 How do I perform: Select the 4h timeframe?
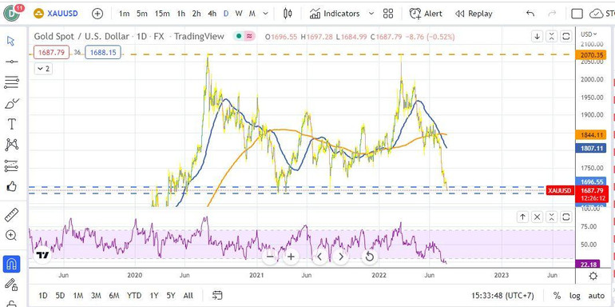click(212, 14)
